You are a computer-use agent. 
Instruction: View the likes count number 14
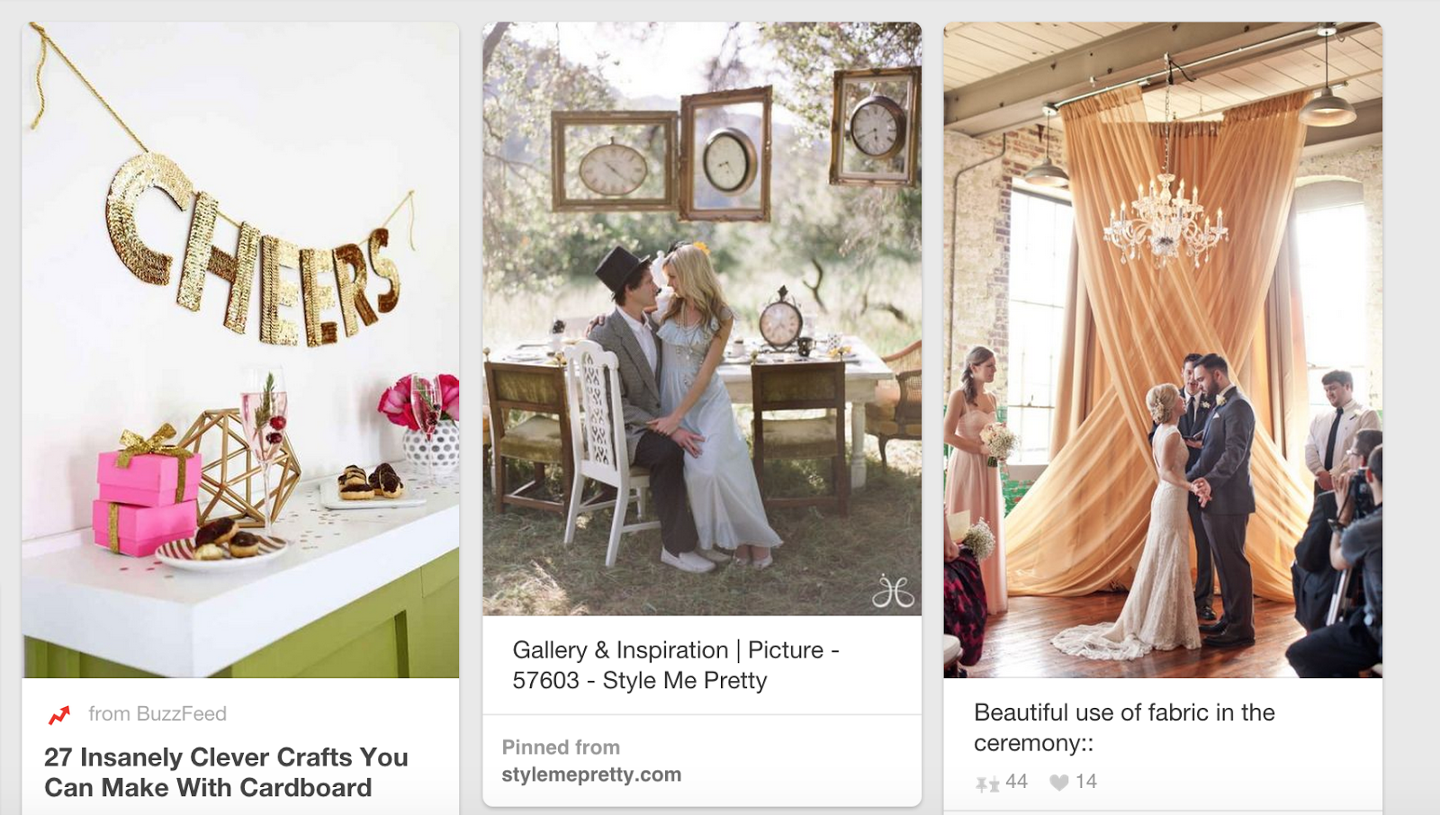click(1086, 781)
